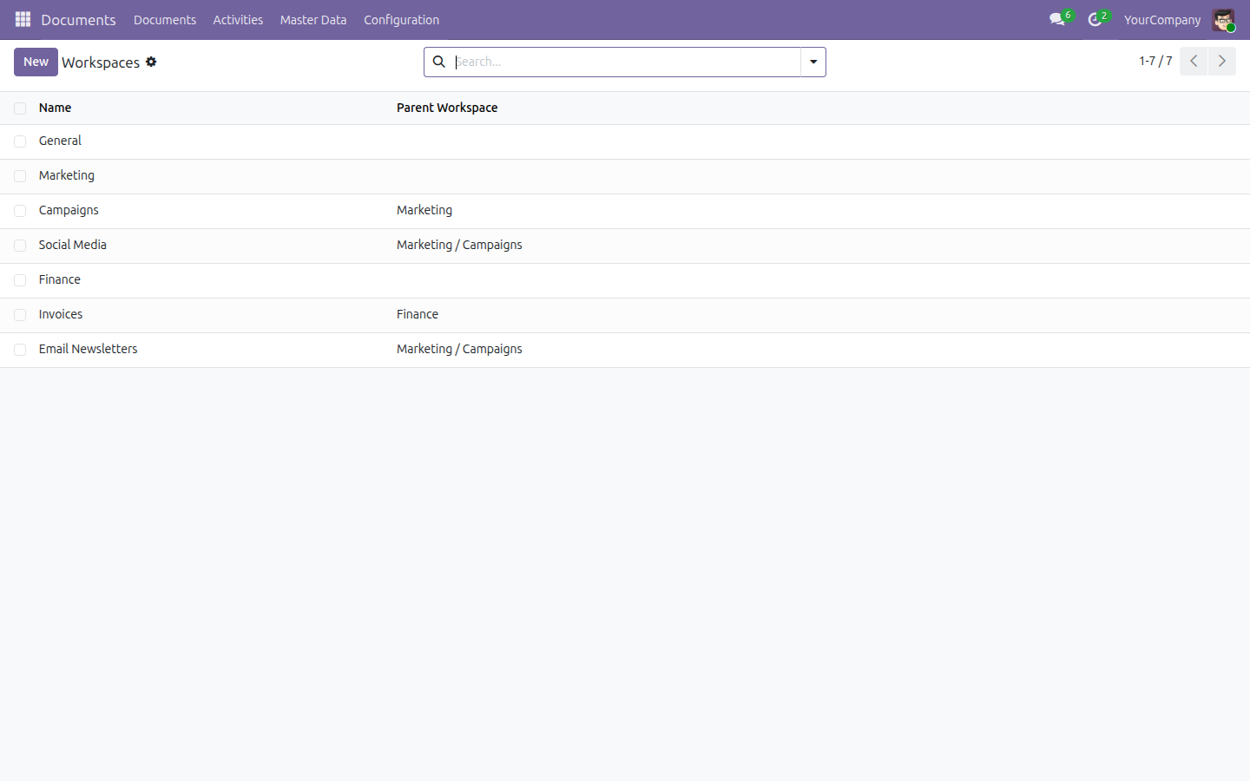Open the Master Data menu

[x=313, y=20]
